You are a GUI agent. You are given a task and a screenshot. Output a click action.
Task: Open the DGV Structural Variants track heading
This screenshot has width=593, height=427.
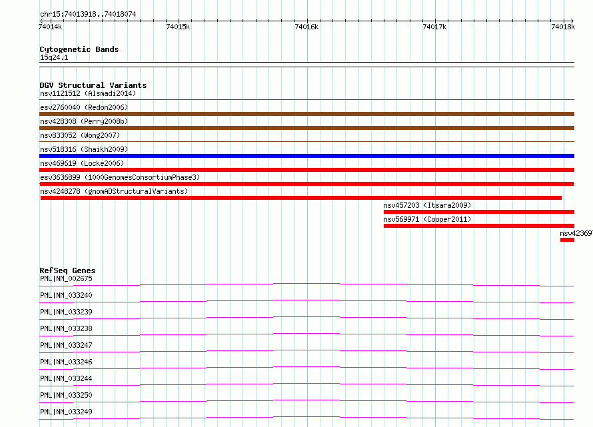point(93,85)
